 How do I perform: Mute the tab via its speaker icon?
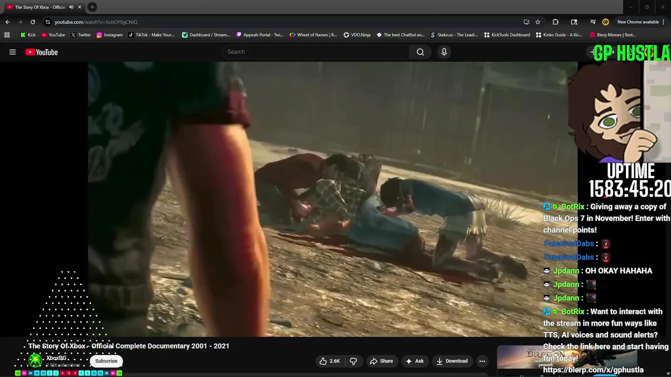point(71,7)
